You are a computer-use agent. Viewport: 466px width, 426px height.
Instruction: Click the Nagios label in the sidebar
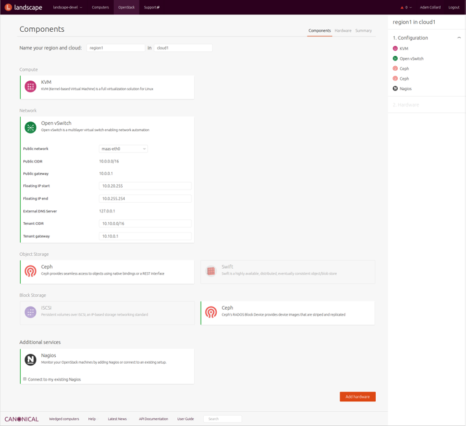click(x=406, y=88)
